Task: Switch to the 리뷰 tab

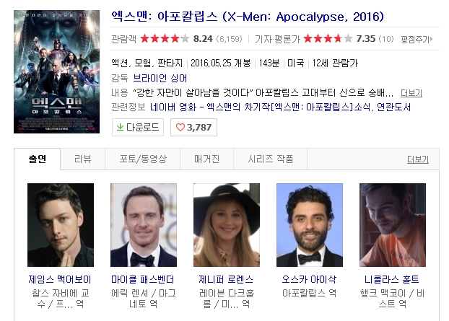Action: [x=83, y=159]
